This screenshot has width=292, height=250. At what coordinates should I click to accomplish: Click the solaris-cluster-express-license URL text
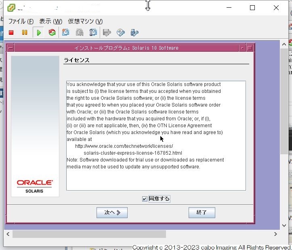point(133,153)
